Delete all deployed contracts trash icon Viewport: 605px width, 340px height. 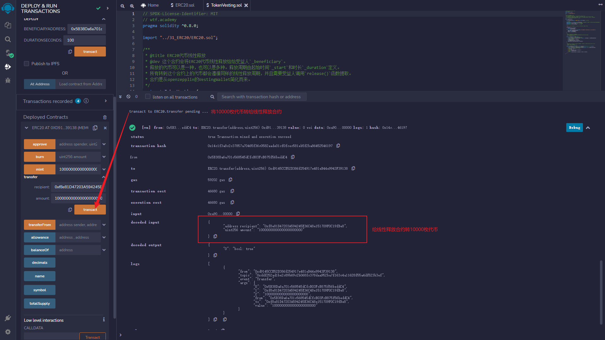[105, 117]
